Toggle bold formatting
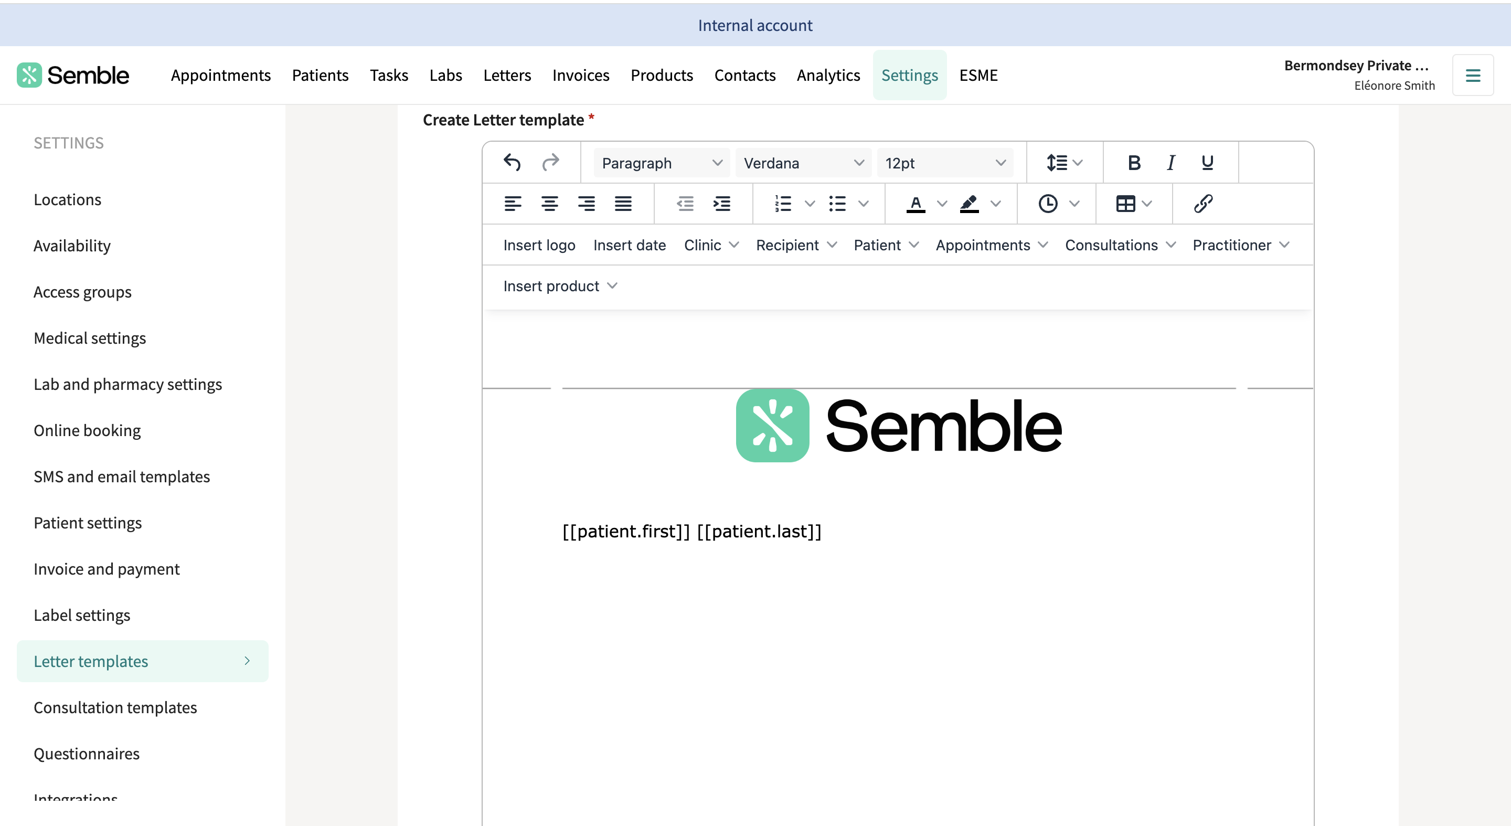This screenshot has width=1511, height=826. pyautogui.click(x=1134, y=163)
